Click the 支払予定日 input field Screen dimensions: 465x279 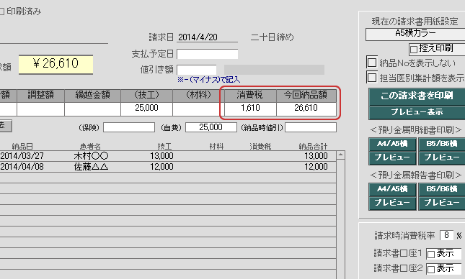tap(208, 54)
